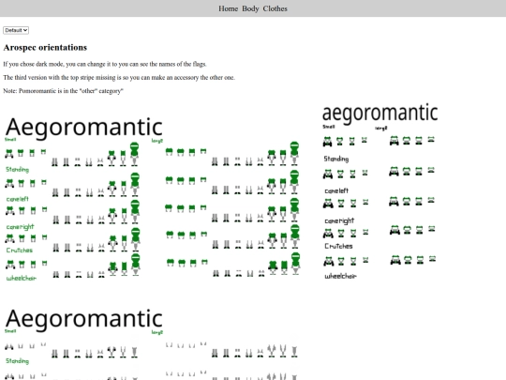Pick the first black top icon in right sheet
The height and width of the screenshot is (380, 506).
[x=327, y=141]
